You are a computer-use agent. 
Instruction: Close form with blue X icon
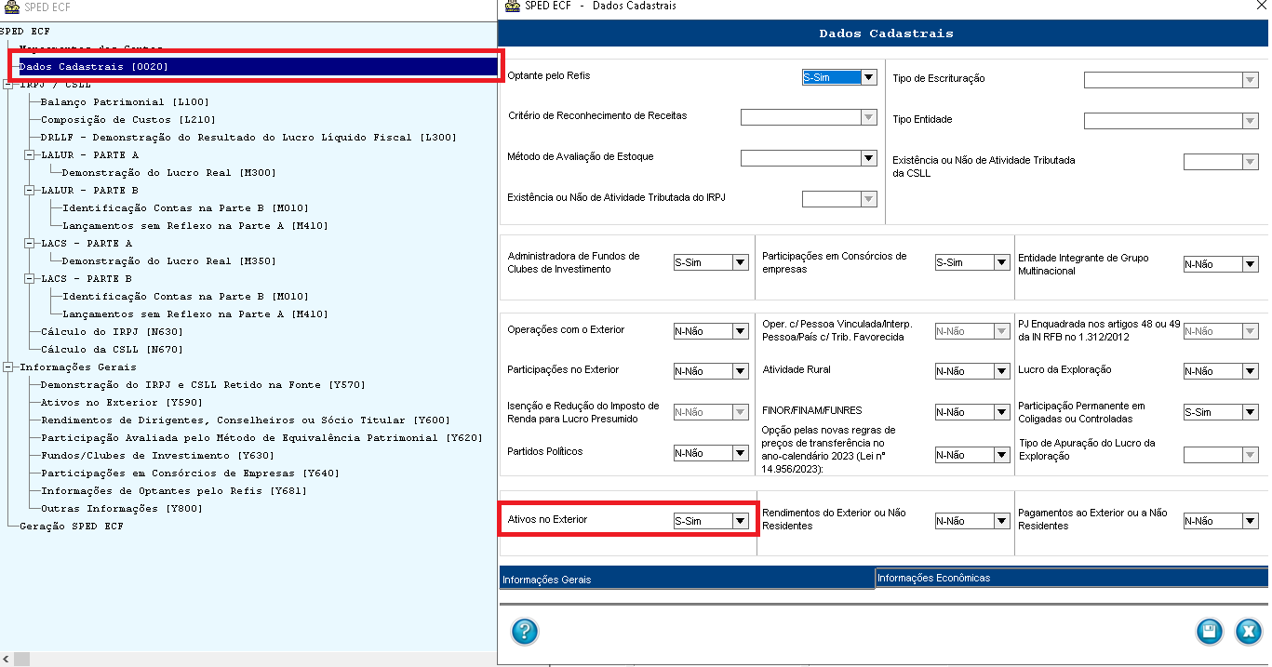pos(1248,633)
